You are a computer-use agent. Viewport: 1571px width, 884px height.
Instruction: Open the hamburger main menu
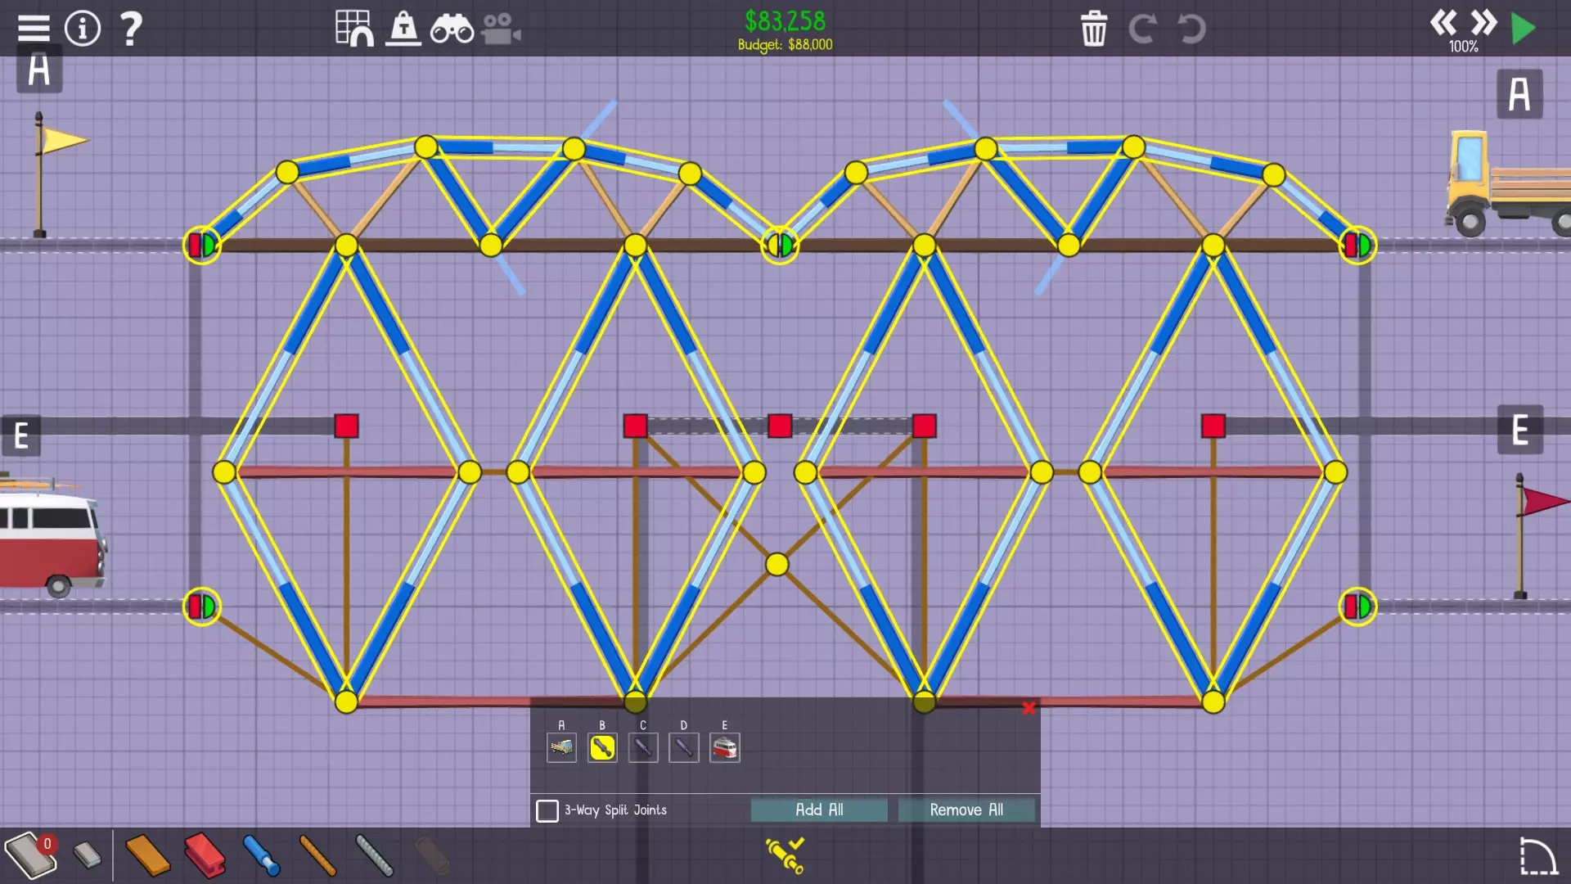[34, 29]
